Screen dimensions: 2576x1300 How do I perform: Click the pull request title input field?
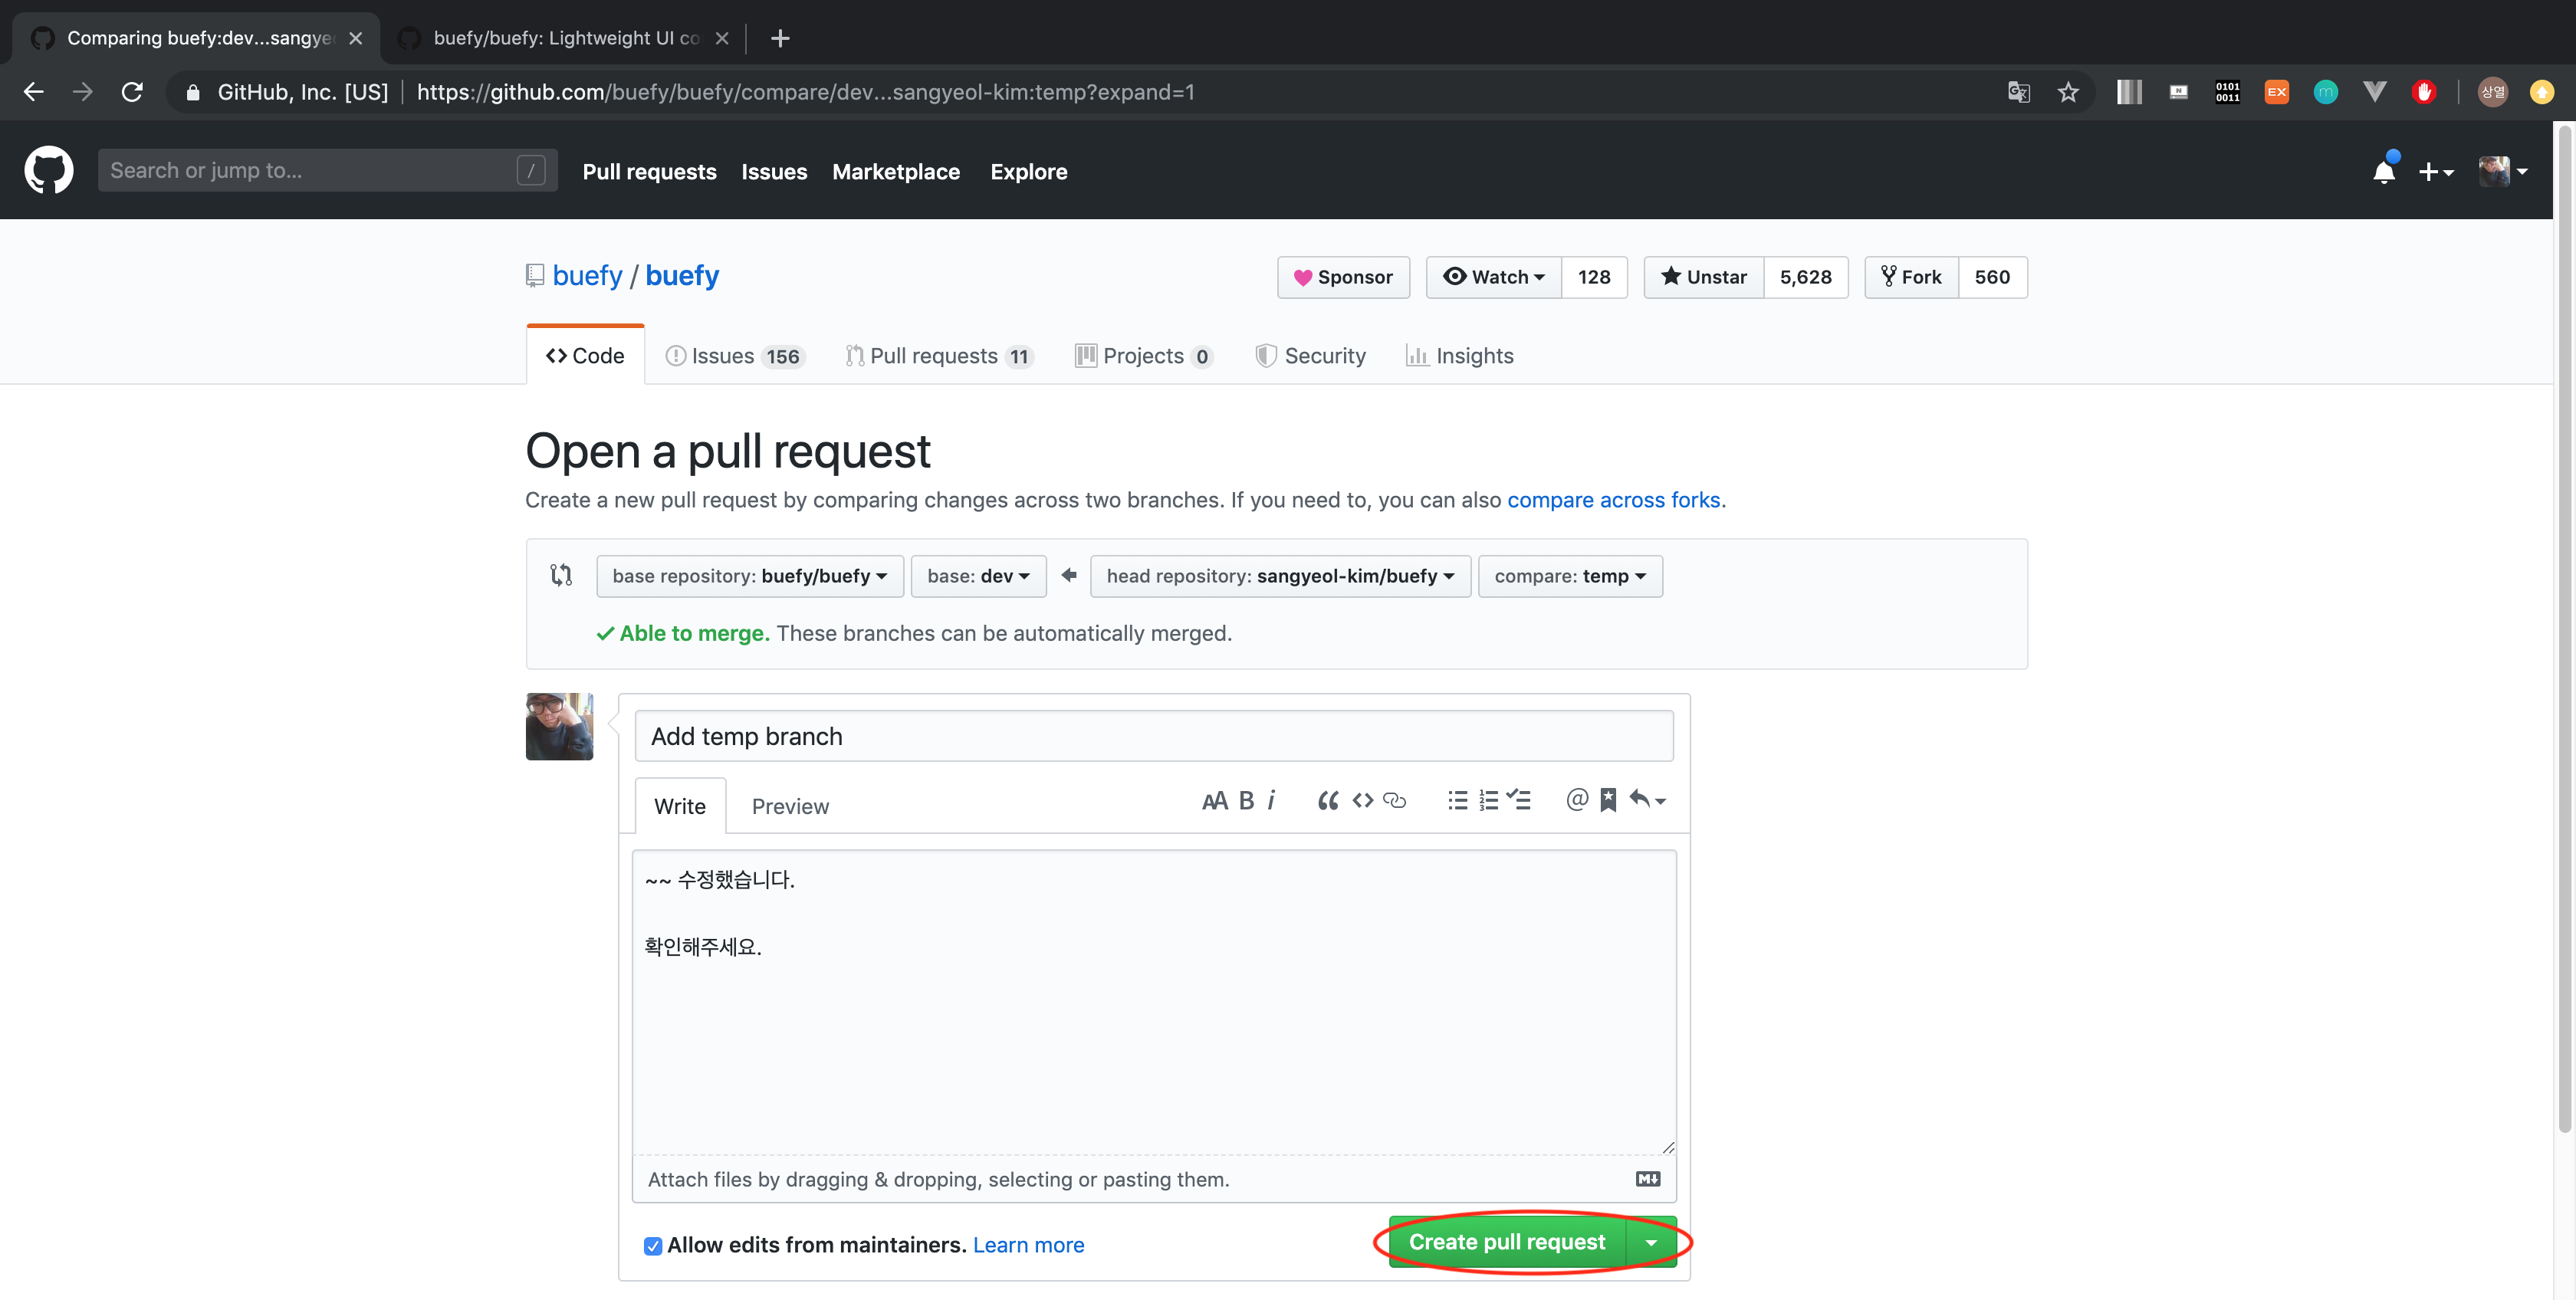(1153, 736)
